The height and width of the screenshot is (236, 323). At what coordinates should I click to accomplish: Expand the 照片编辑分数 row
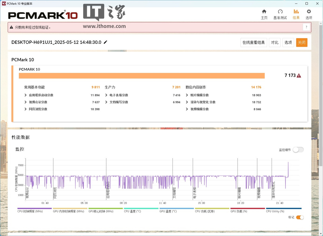tap(187, 95)
